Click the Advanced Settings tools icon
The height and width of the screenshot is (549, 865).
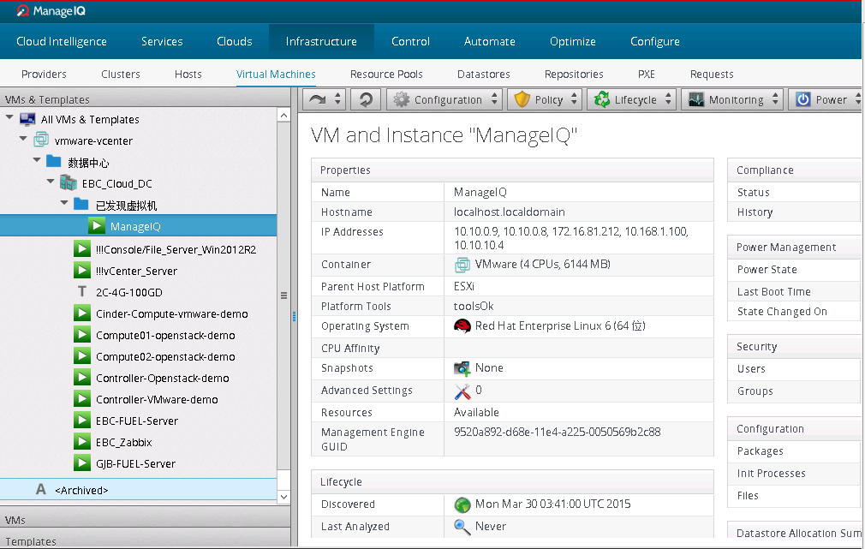click(x=462, y=391)
